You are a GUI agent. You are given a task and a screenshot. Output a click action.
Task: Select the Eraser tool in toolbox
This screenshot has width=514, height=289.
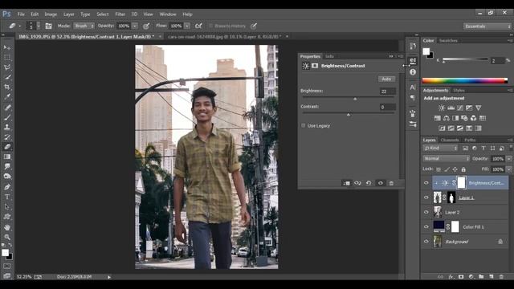pos(7,147)
